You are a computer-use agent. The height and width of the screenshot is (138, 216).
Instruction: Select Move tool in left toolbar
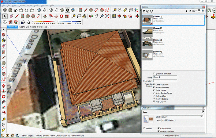(x=4, y=86)
